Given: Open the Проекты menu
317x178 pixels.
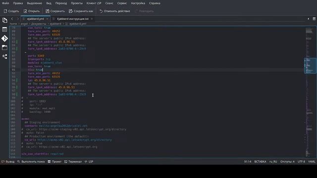Looking at the screenshot, I should pos(77,3).
